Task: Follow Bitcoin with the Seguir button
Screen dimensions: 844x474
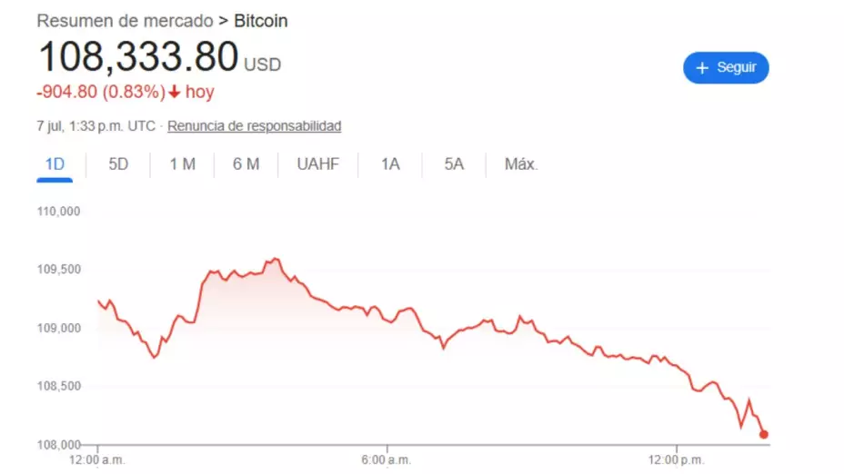Action: coord(726,68)
